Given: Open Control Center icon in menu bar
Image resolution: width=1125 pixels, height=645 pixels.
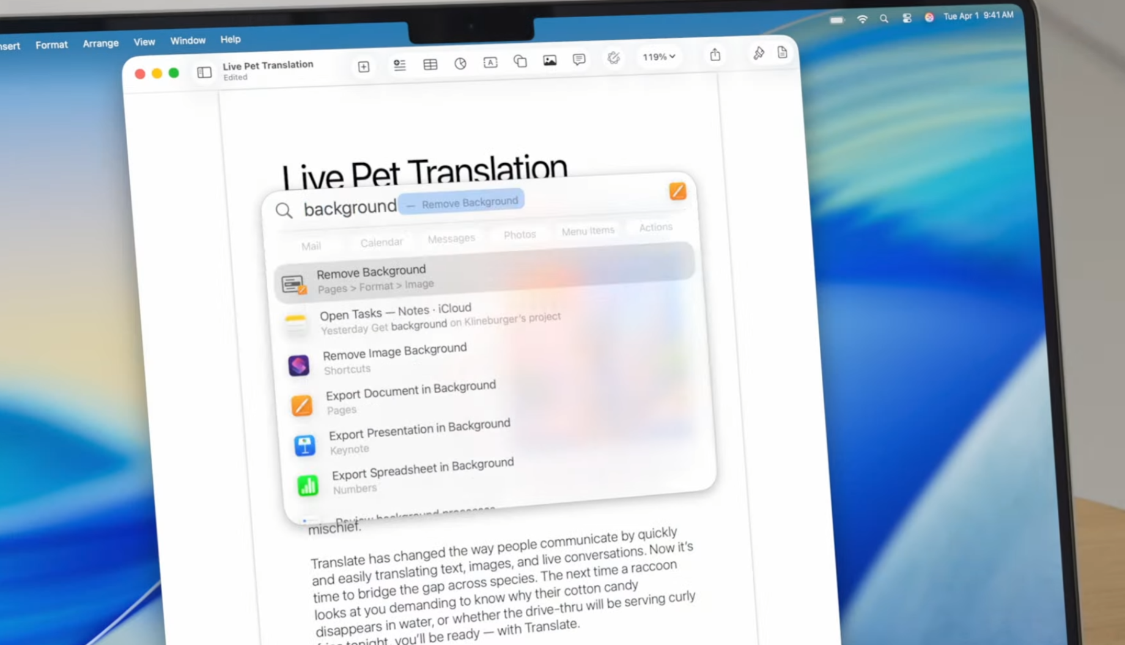Looking at the screenshot, I should click(907, 18).
